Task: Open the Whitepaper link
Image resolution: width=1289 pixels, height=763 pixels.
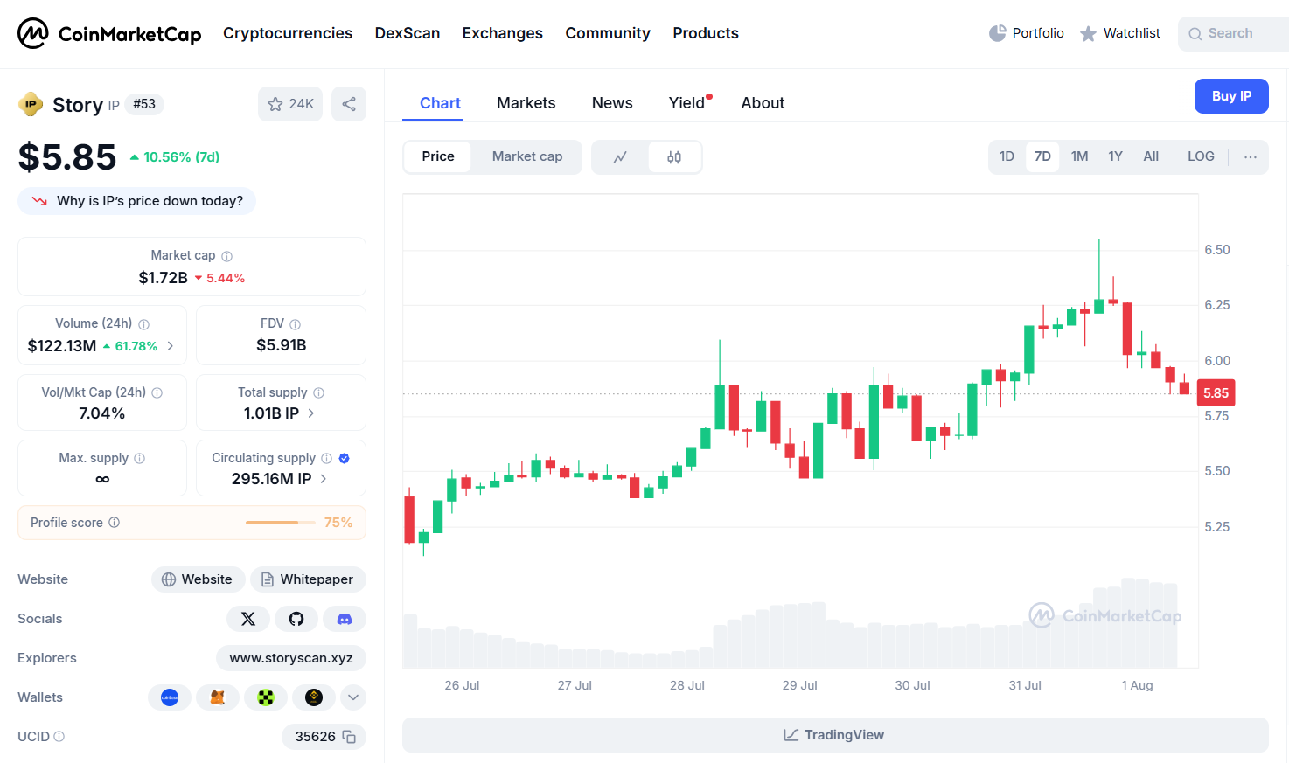Action: pos(308,579)
